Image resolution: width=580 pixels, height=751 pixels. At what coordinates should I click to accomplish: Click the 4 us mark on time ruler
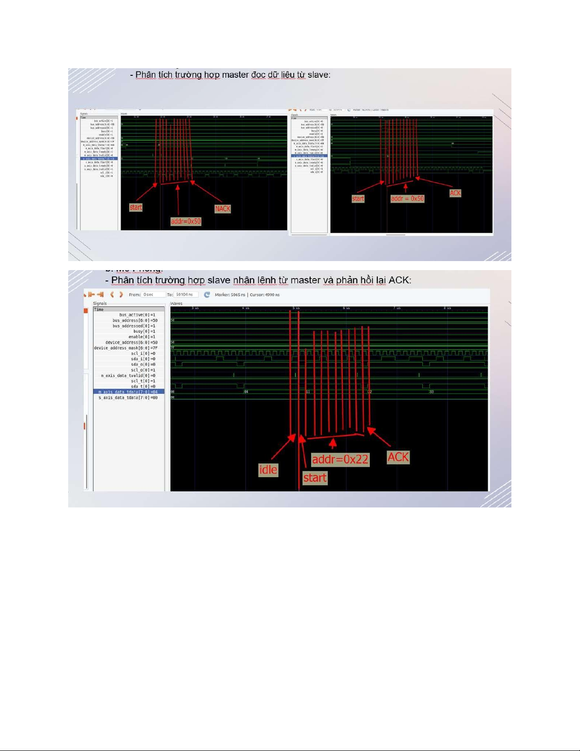tap(246, 308)
